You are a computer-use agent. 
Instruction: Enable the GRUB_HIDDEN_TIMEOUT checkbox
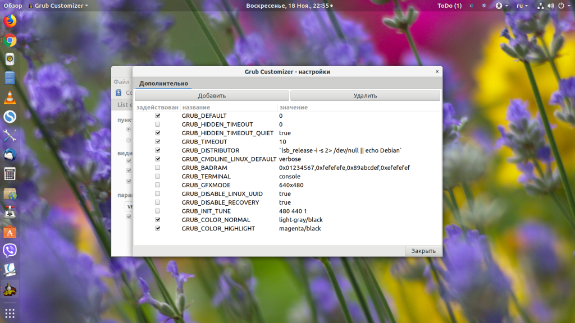(x=158, y=124)
